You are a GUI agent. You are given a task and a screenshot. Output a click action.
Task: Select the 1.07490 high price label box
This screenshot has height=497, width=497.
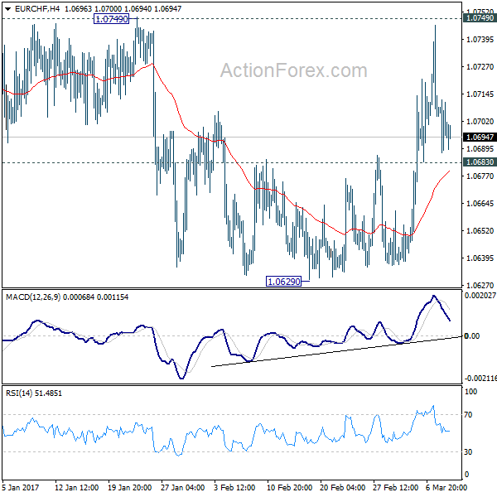(112, 19)
